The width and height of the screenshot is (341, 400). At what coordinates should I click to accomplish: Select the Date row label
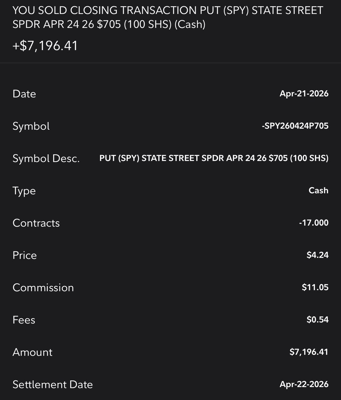tap(24, 94)
